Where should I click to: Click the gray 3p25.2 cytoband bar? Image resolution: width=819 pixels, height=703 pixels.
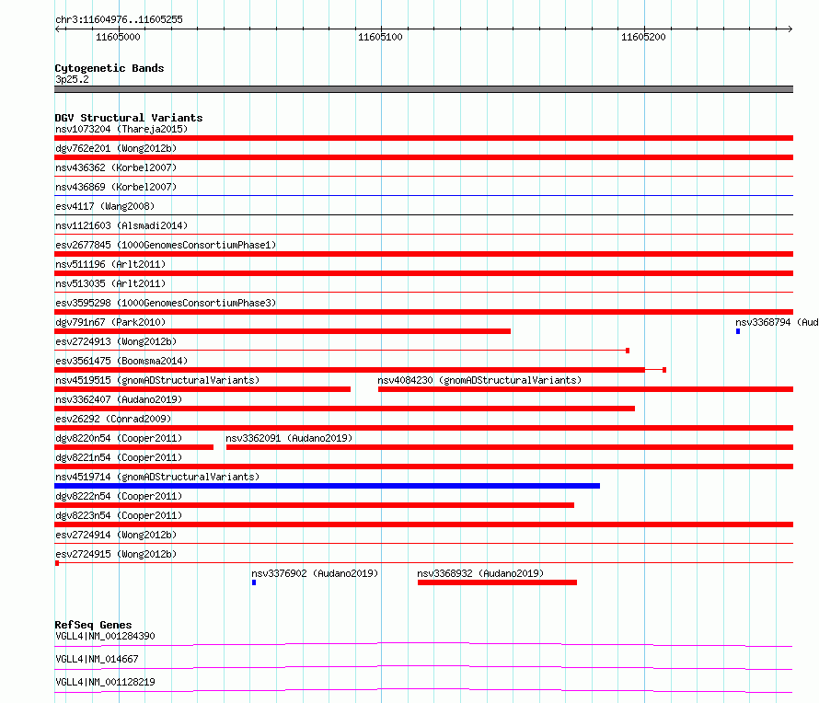tap(423, 89)
